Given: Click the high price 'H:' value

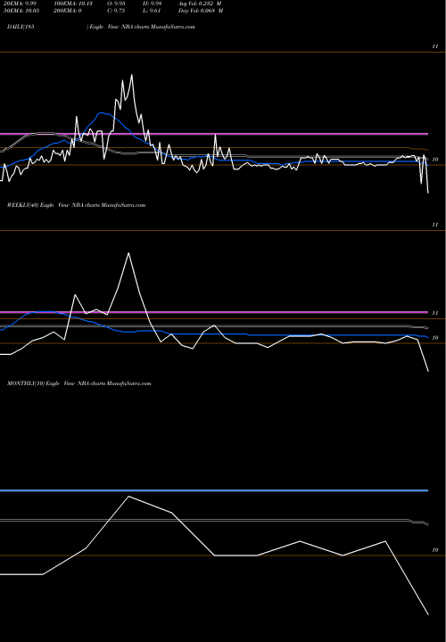Looking at the screenshot, I should [153, 4].
